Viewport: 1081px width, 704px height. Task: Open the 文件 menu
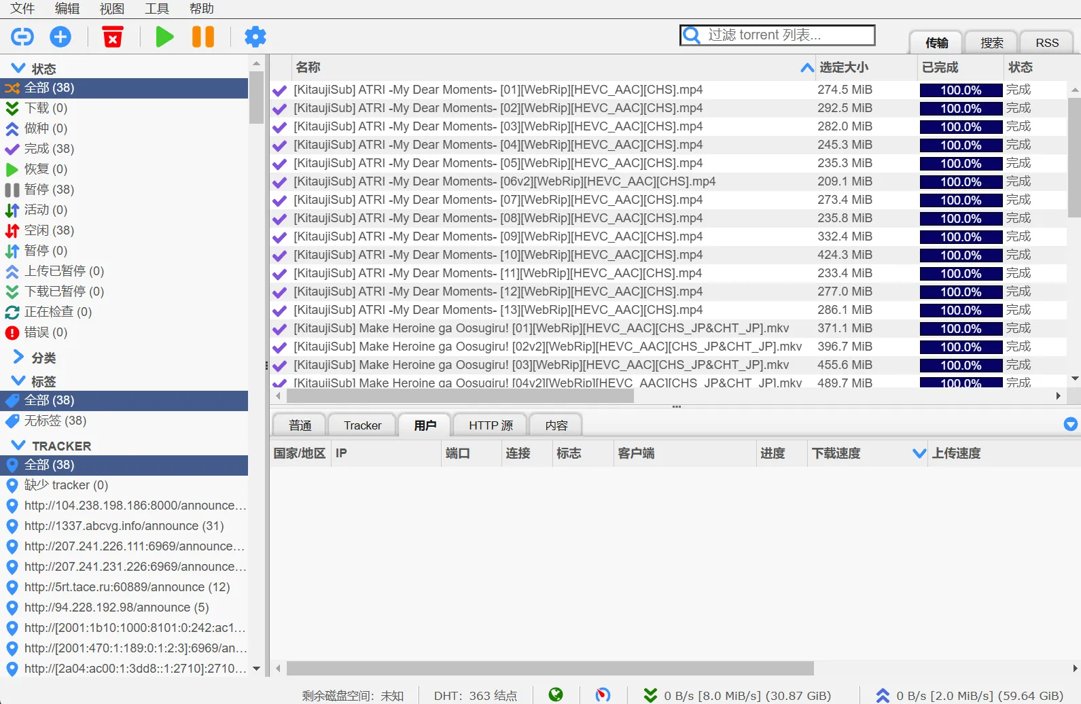(22, 9)
